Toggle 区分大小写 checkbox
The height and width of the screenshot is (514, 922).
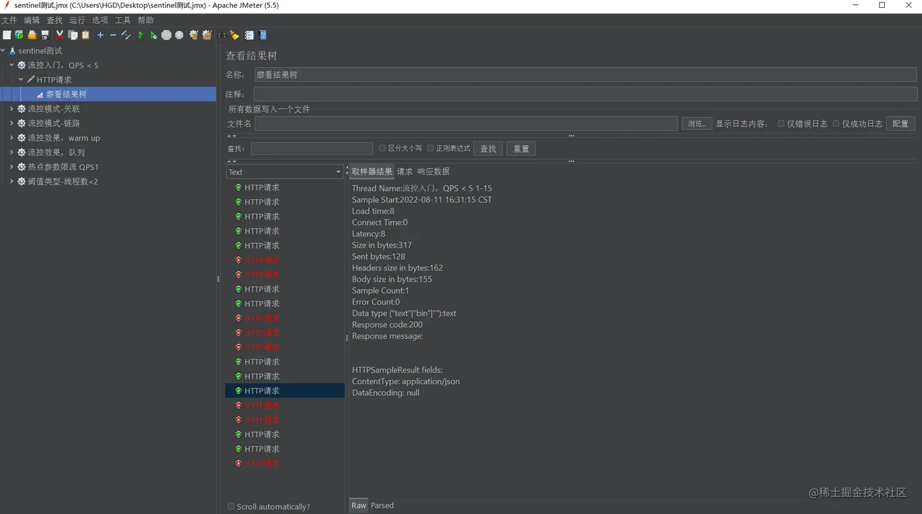382,148
